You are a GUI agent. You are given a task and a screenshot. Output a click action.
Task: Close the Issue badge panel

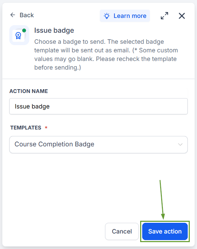coord(182,16)
